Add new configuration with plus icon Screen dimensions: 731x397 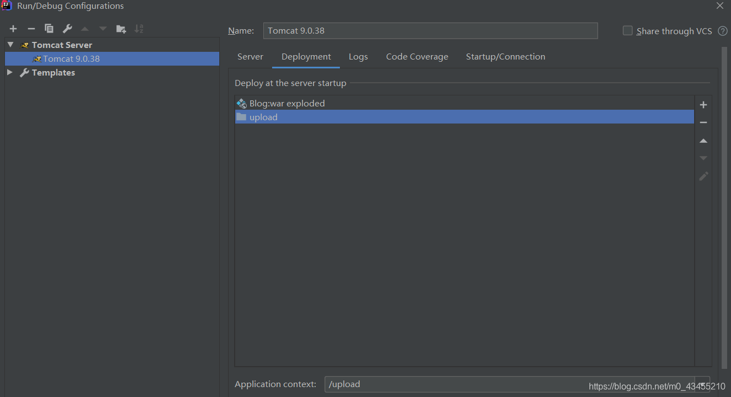[13, 29]
